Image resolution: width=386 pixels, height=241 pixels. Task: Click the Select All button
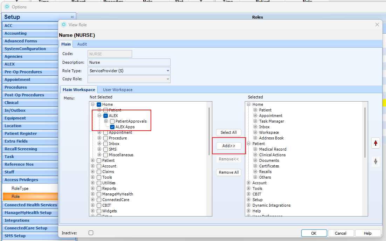229,132
